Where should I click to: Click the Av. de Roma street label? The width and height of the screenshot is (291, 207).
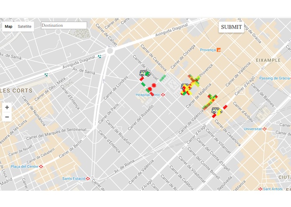pos(124,167)
